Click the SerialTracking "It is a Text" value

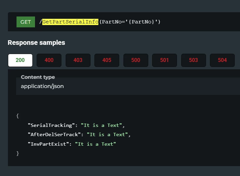pyautogui.click(x=102, y=125)
